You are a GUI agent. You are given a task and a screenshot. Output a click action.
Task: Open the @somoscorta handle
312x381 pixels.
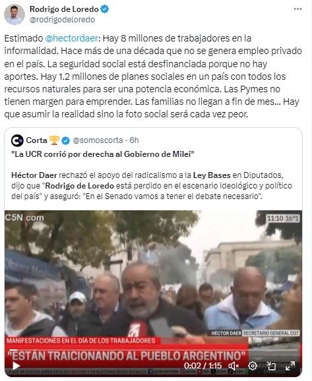98,140
